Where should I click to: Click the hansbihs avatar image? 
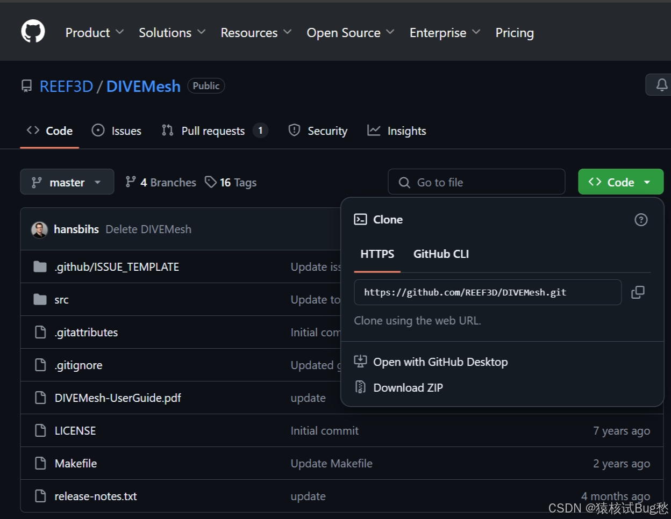coord(40,229)
